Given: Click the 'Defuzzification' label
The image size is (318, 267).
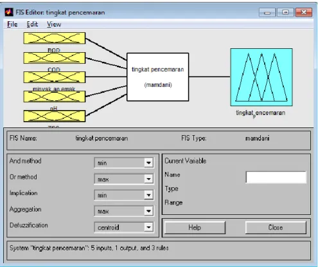Looking at the screenshot, I should pyautogui.click(x=29, y=225).
